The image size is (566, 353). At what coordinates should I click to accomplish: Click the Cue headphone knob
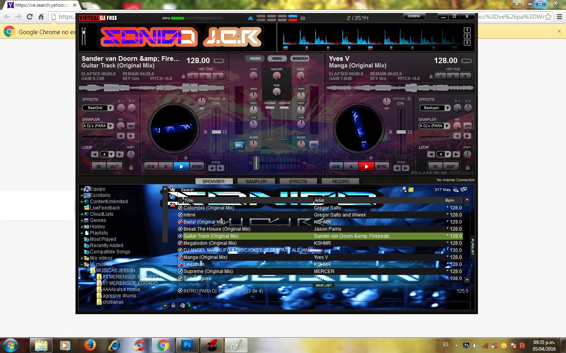277,92
